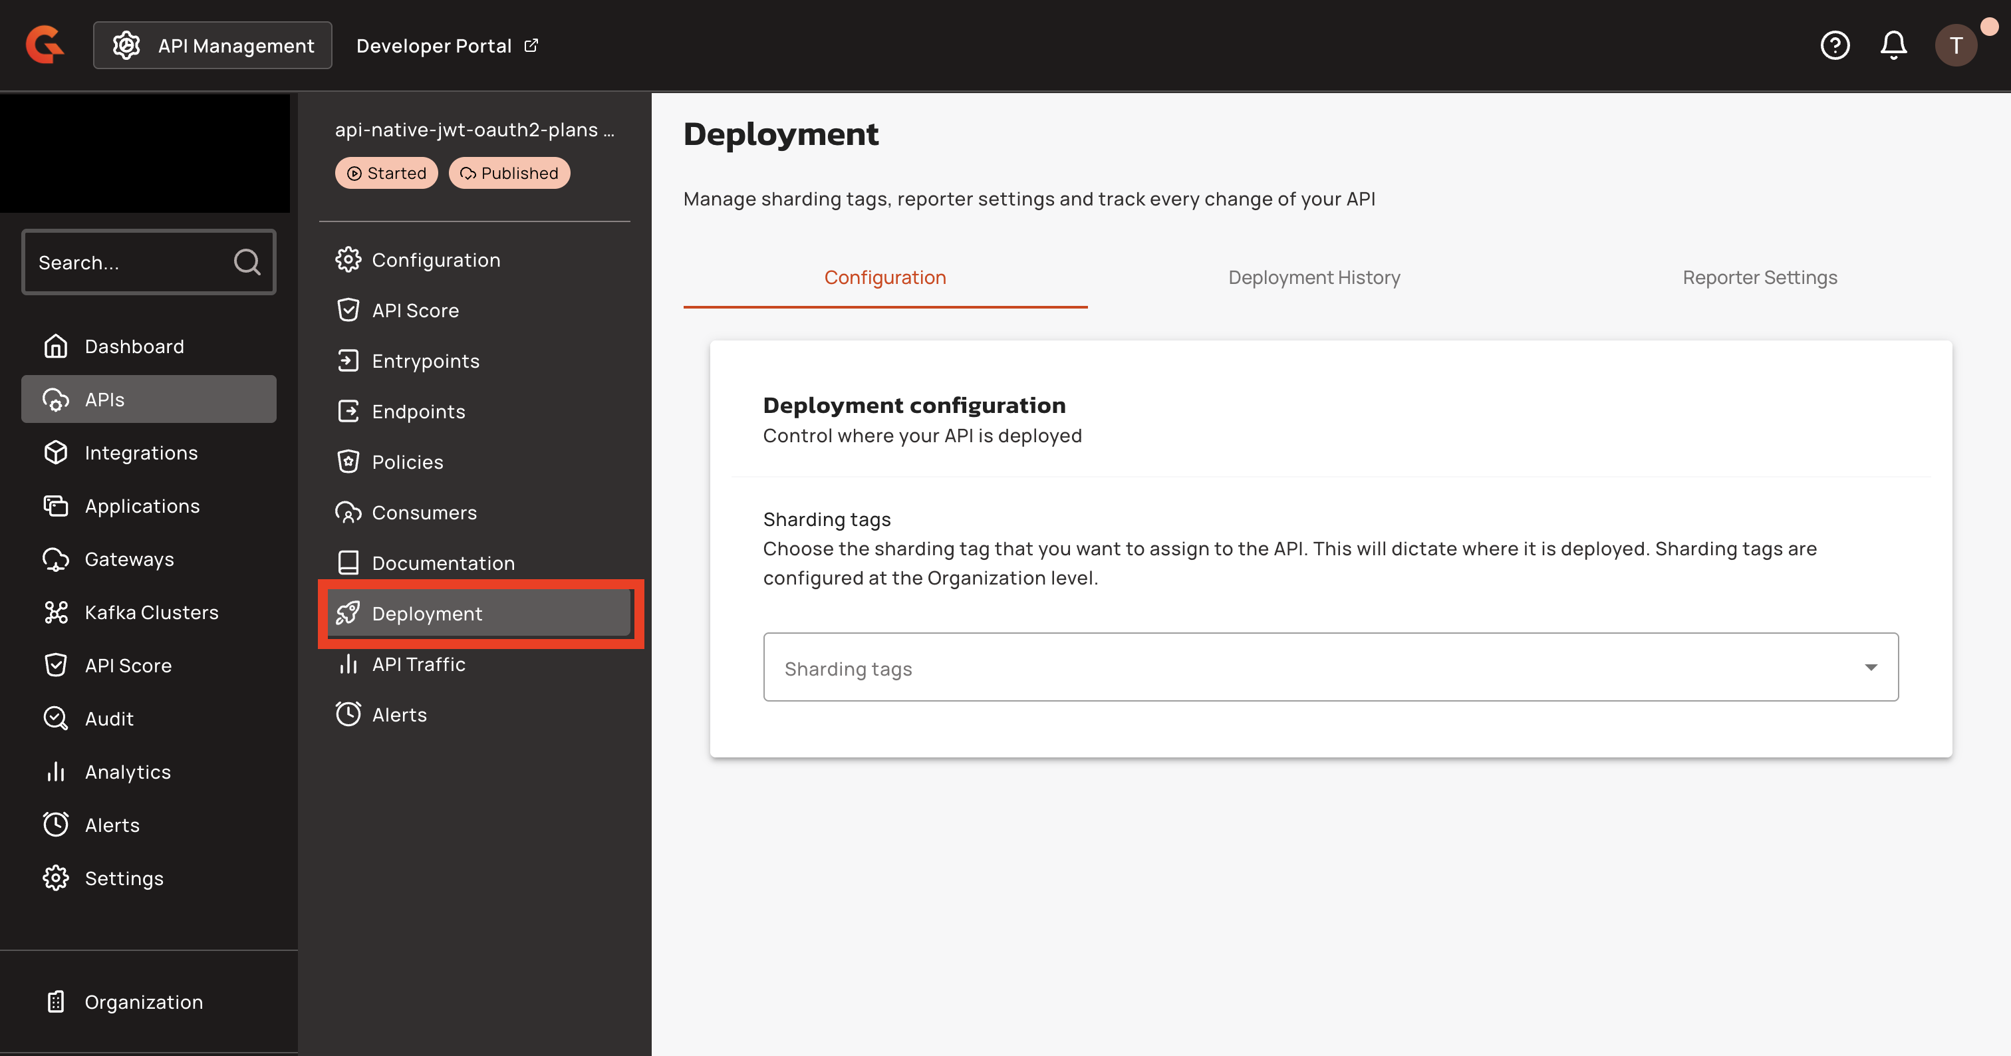Switch to the Reporter Settings tab
The width and height of the screenshot is (2011, 1056).
click(1760, 278)
